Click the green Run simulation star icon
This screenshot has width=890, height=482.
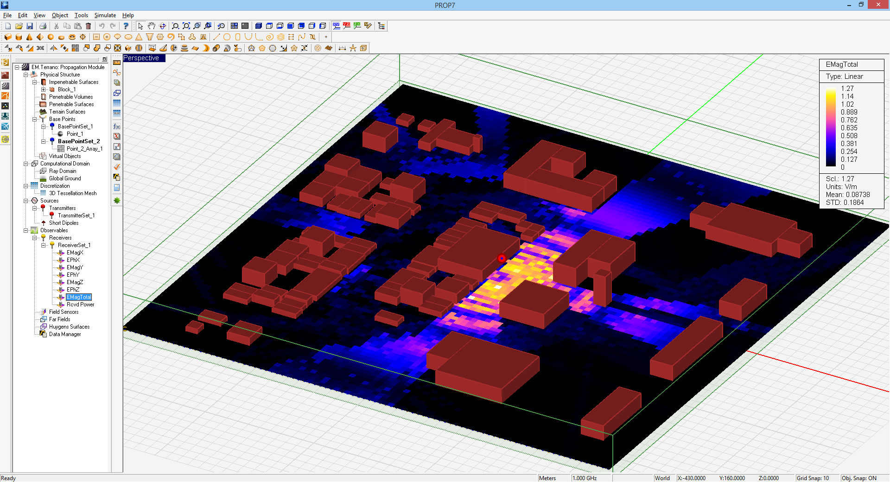click(117, 201)
